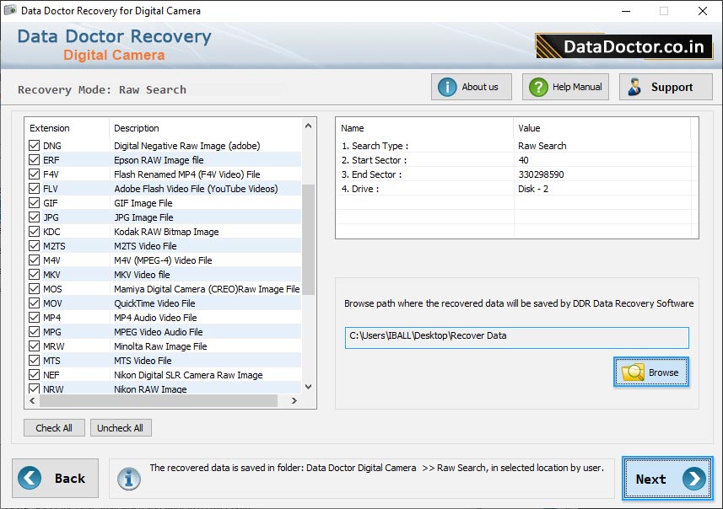Click the Check All button
This screenshot has width=723, height=509.
point(54,428)
